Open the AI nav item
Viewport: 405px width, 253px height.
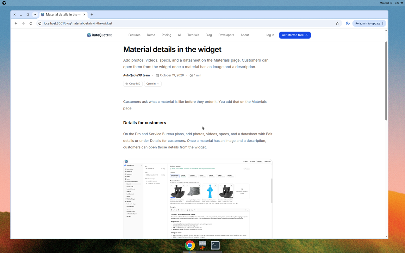[x=179, y=35]
